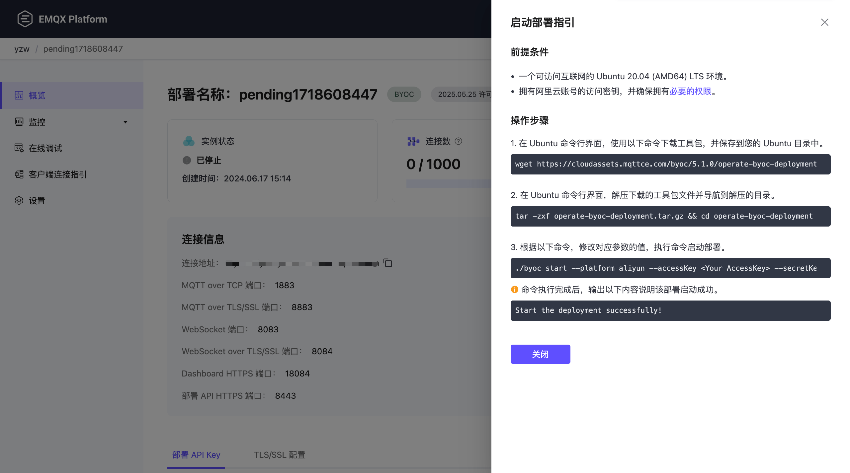Open the 必要的权限 link
Image resolution: width=850 pixels, height=473 pixels.
pyautogui.click(x=690, y=91)
